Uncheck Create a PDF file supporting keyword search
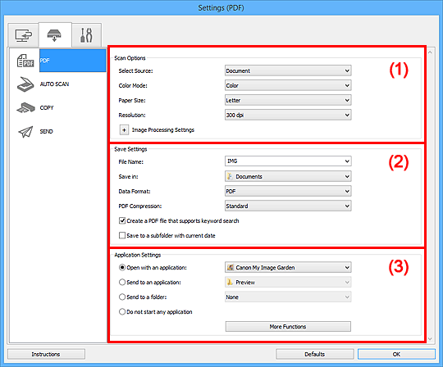The width and height of the screenshot is (443, 367). click(x=122, y=221)
